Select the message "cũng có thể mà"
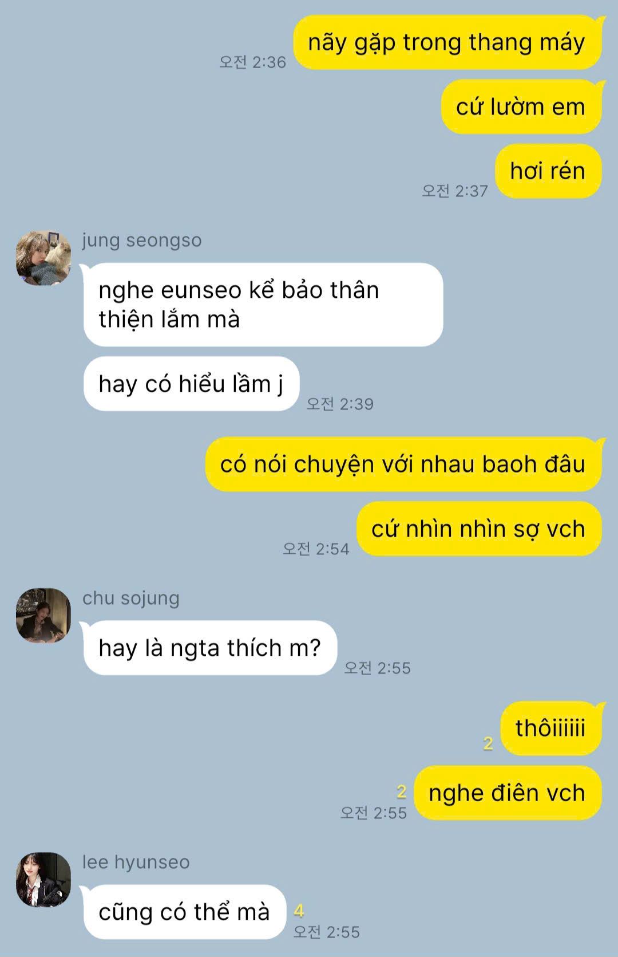The image size is (618, 957). [x=184, y=912]
